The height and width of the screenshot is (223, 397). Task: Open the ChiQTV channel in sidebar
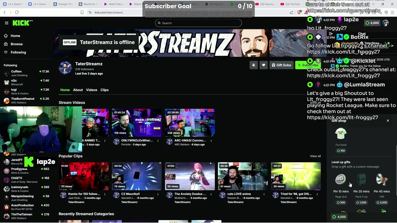pos(26,180)
